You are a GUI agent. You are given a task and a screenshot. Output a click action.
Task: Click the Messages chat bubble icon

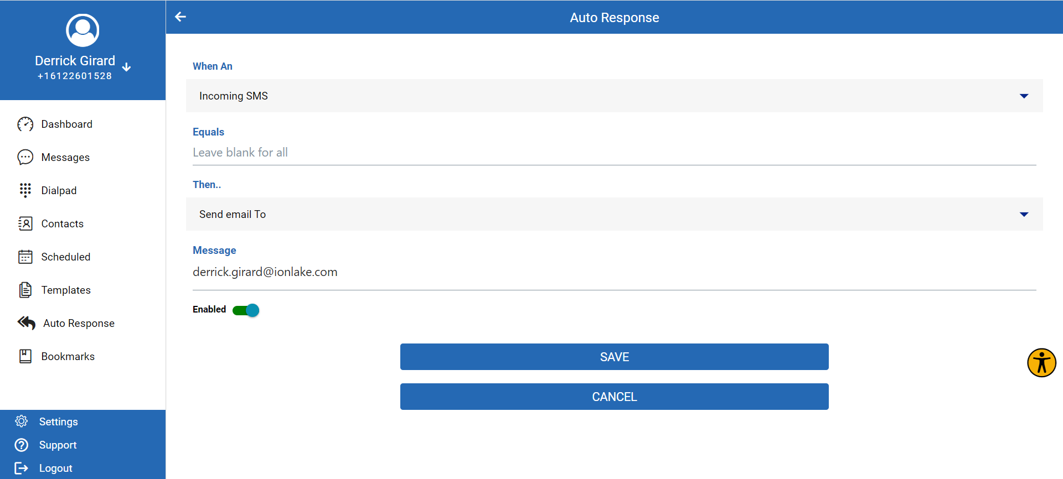click(x=25, y=158)
